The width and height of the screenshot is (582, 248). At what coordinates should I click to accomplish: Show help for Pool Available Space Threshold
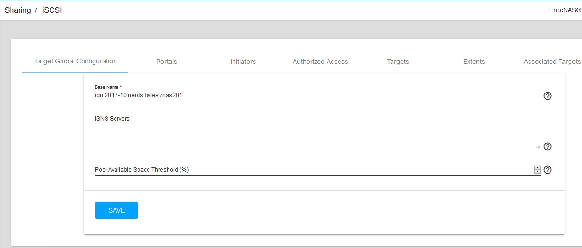548,170
